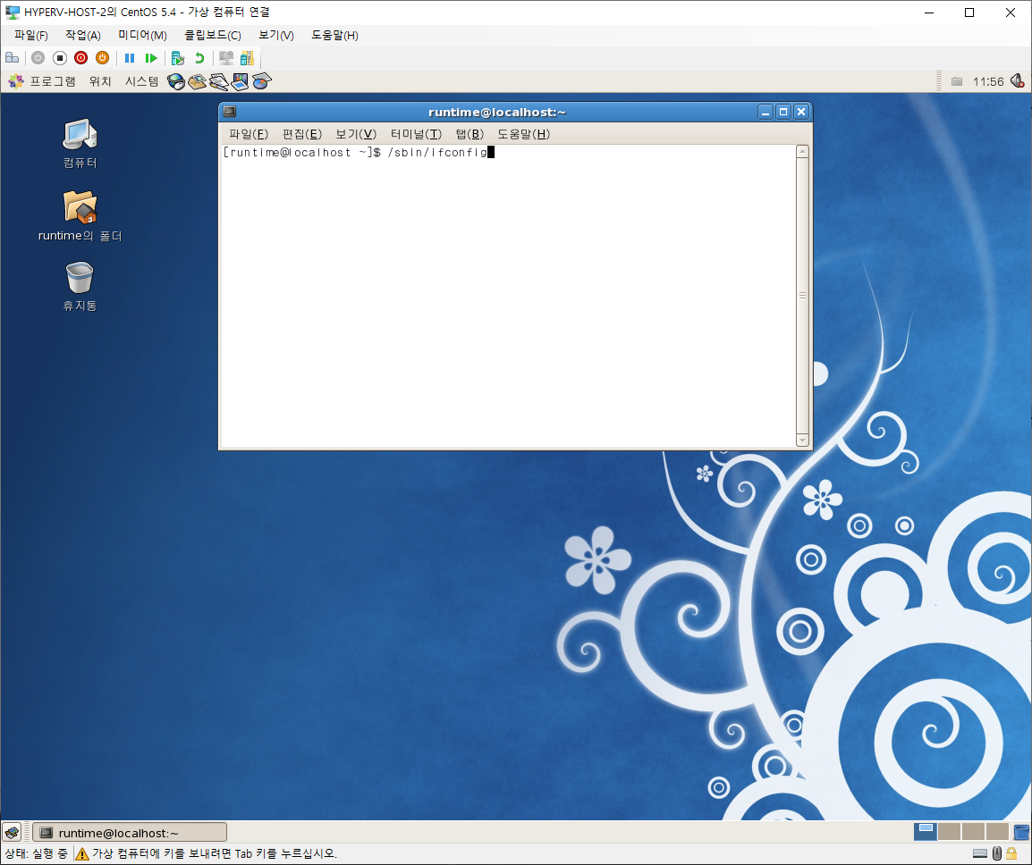Launch the web browser globe icon in panel
1032x865 pixels.
176,81
